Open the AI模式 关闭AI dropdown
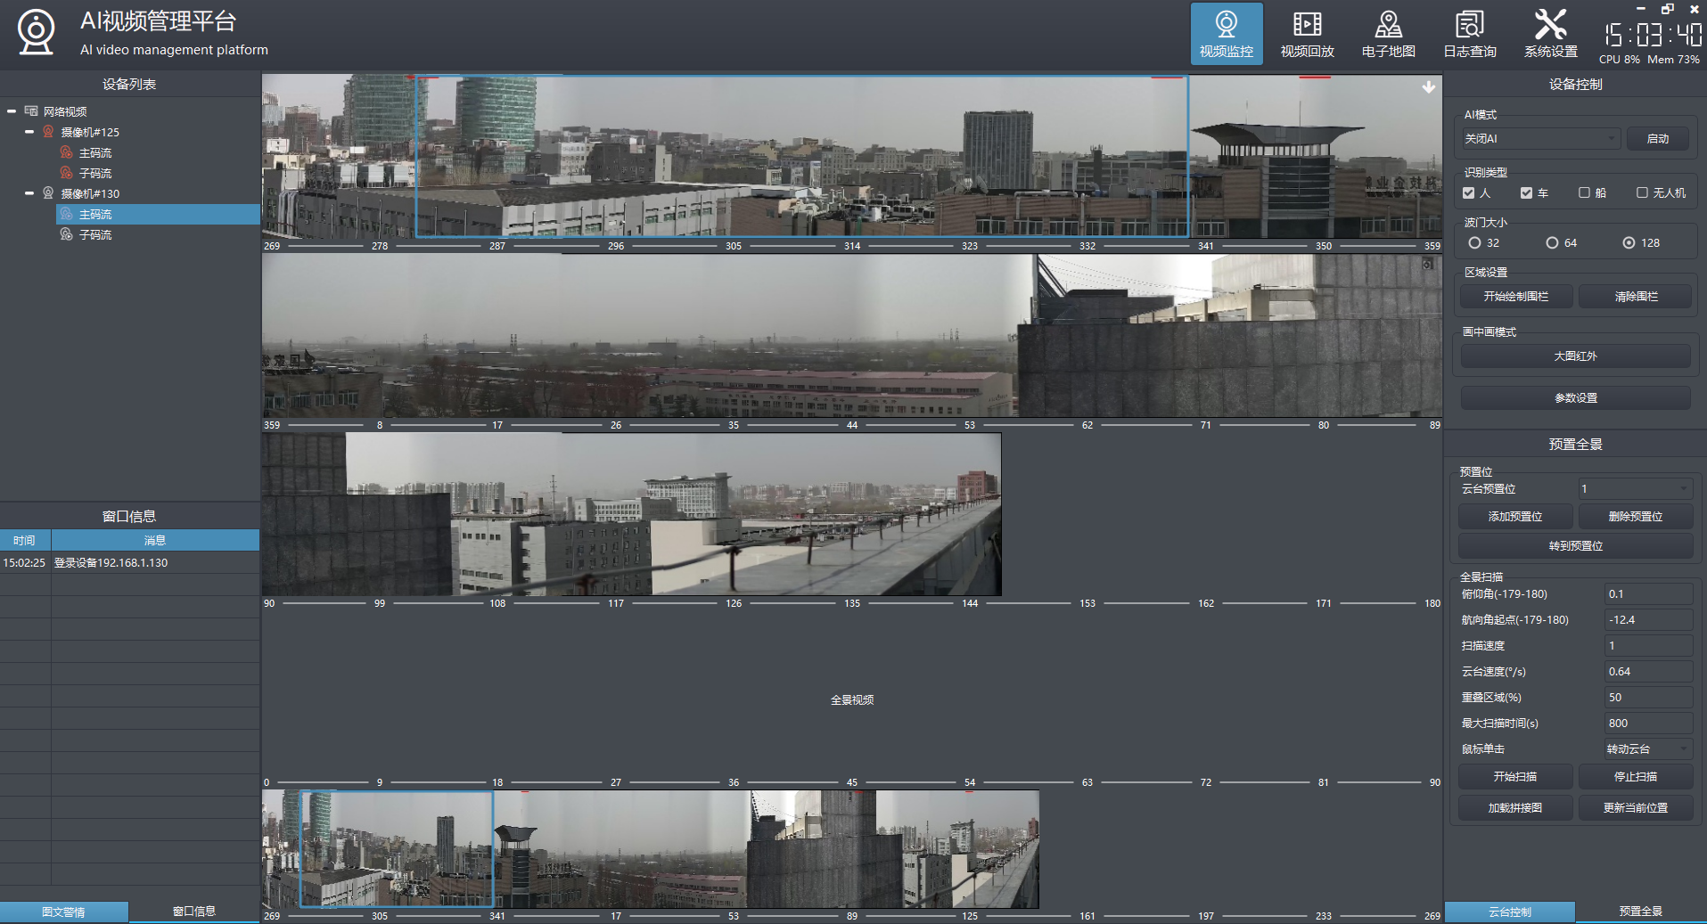The width and height of the screenshot is (1707, 924). 1540,138
